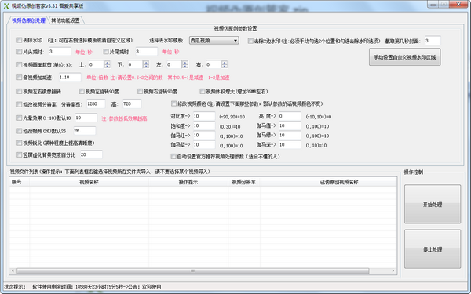Click the 伽马深 value field
The height and width of the screenshot is (294, 471).
290,144
